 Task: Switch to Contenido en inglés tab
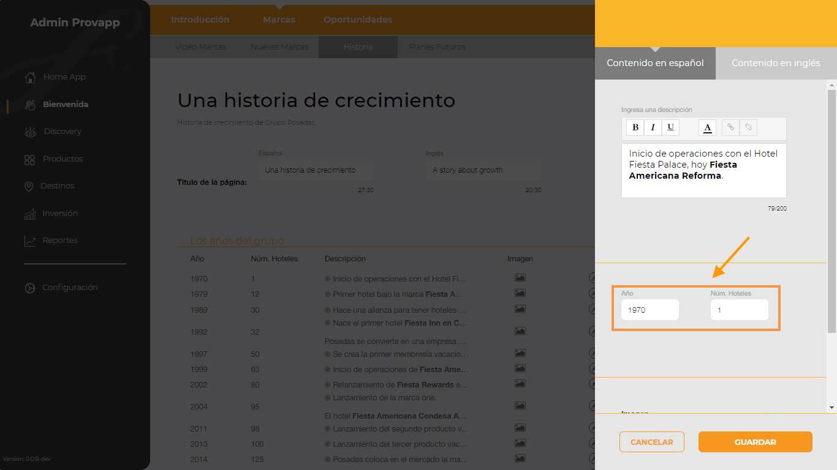click(776, 63)
